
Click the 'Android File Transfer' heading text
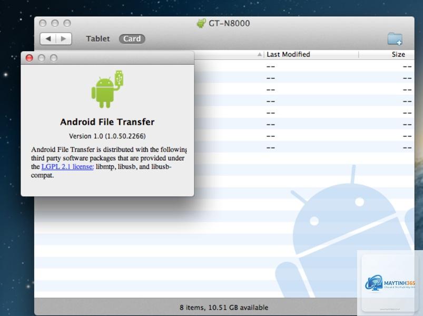107,122
